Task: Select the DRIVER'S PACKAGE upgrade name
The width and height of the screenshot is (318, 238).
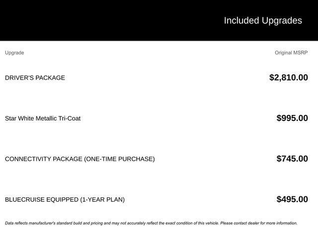Action: [35, 78]
